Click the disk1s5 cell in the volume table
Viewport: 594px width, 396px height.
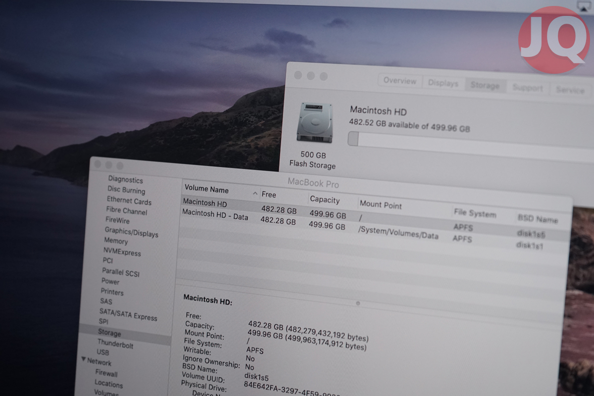click(531, 234)
